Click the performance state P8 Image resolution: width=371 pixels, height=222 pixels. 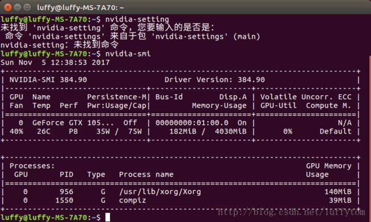(73, 132)
